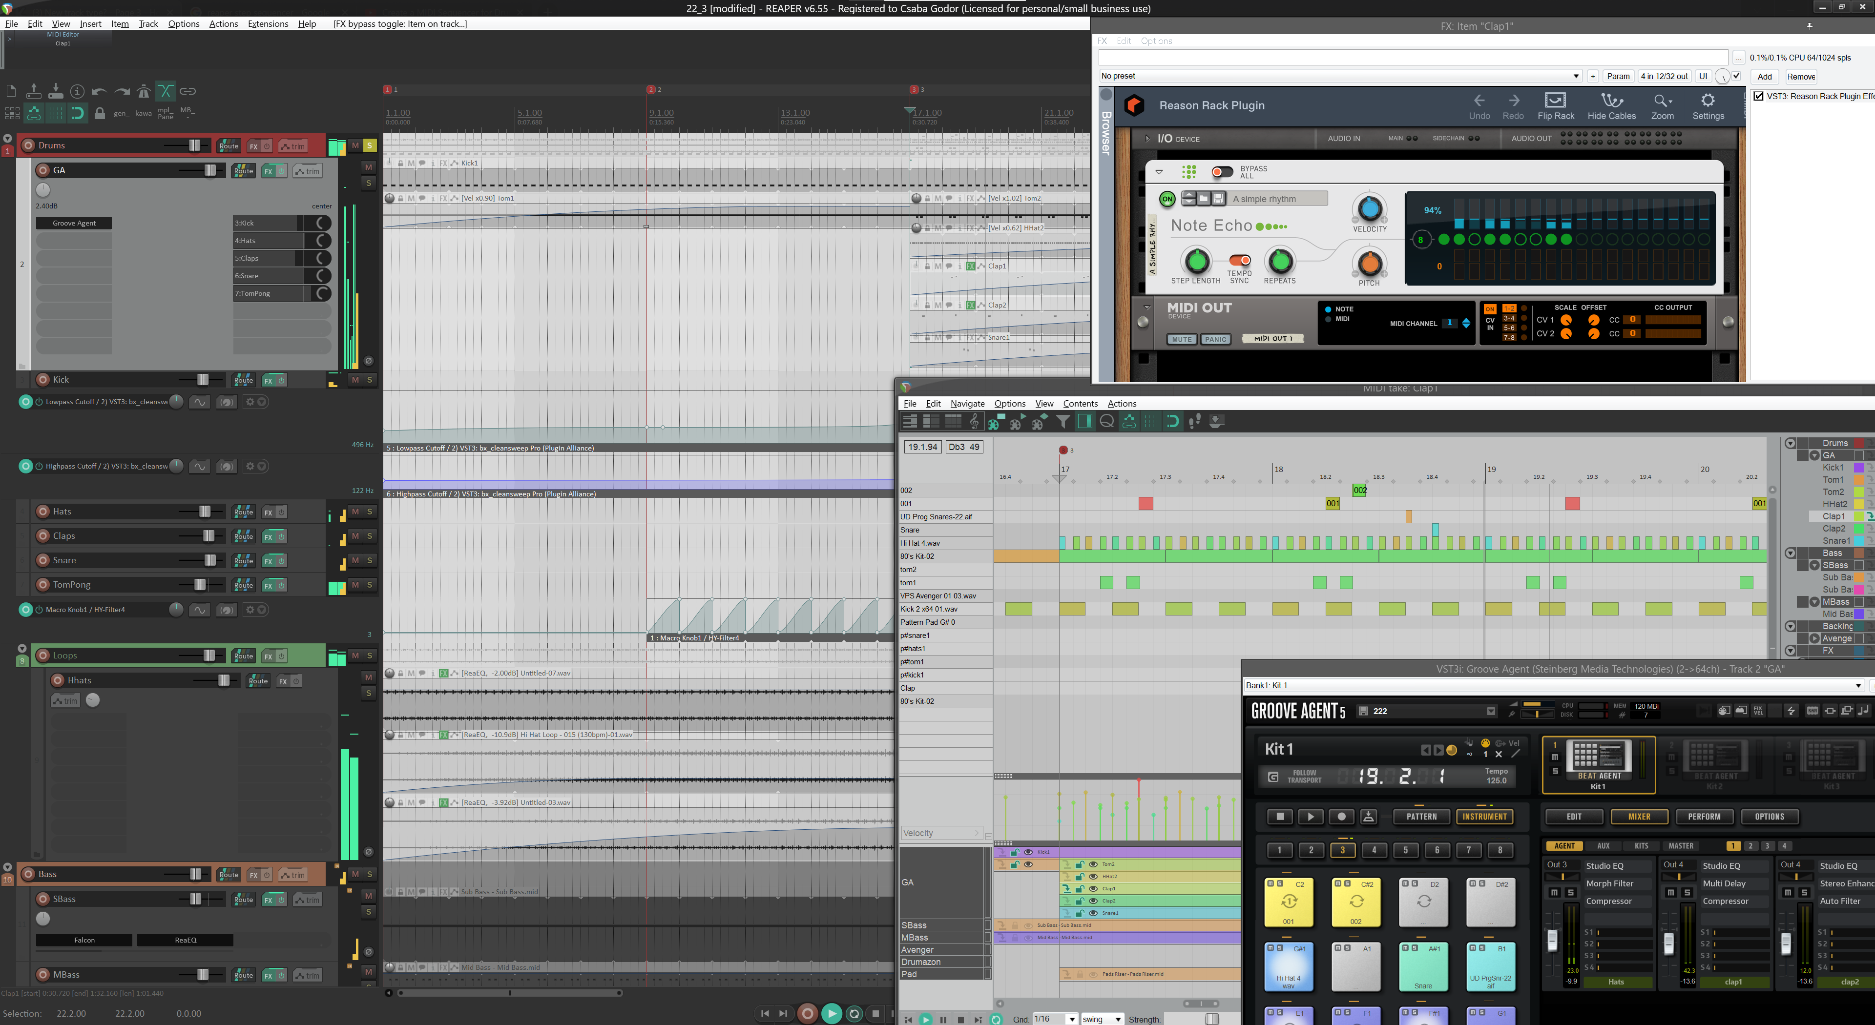Solo the Drums track
Screen dimensions: 1875x1025
pos(370,145)
